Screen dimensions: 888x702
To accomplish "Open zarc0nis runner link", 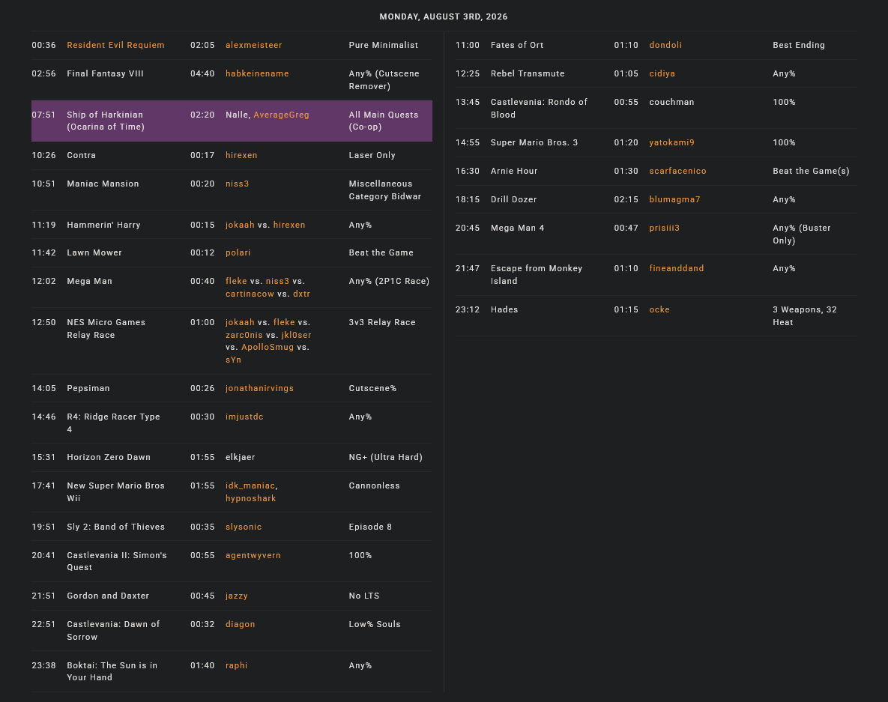I will pos(244,335).
